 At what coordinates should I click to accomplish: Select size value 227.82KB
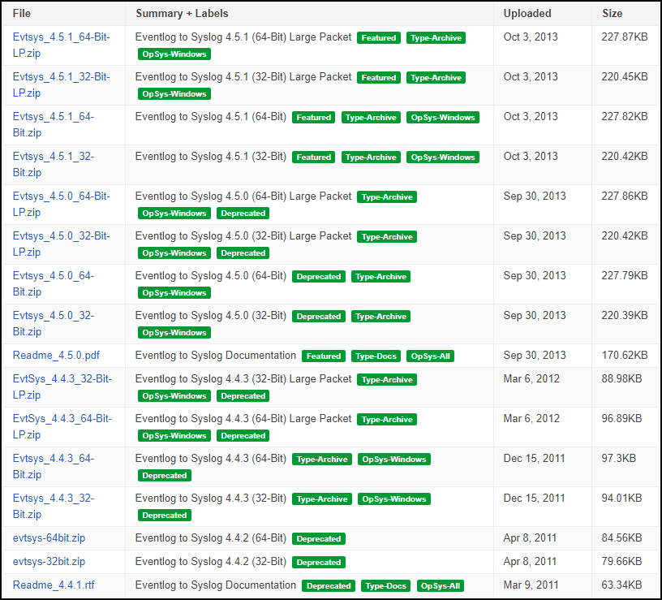(x=625, y=117)
